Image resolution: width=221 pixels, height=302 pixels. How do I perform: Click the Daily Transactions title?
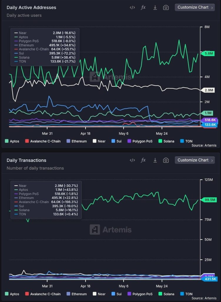26,160
